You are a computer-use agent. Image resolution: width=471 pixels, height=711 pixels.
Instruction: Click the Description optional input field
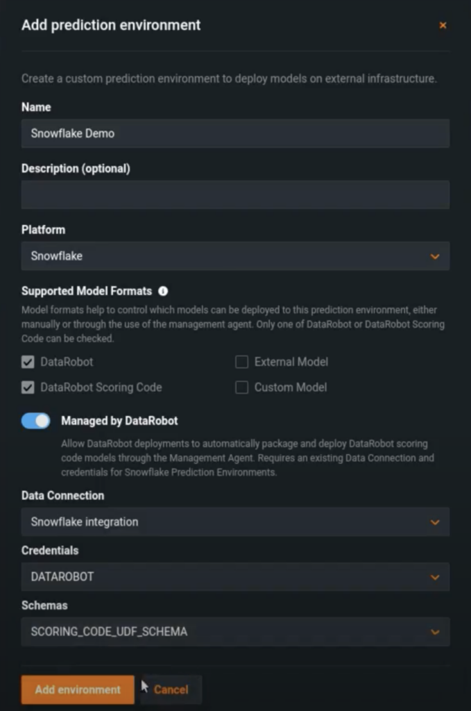pyautogui.click(x=236, y=194)
